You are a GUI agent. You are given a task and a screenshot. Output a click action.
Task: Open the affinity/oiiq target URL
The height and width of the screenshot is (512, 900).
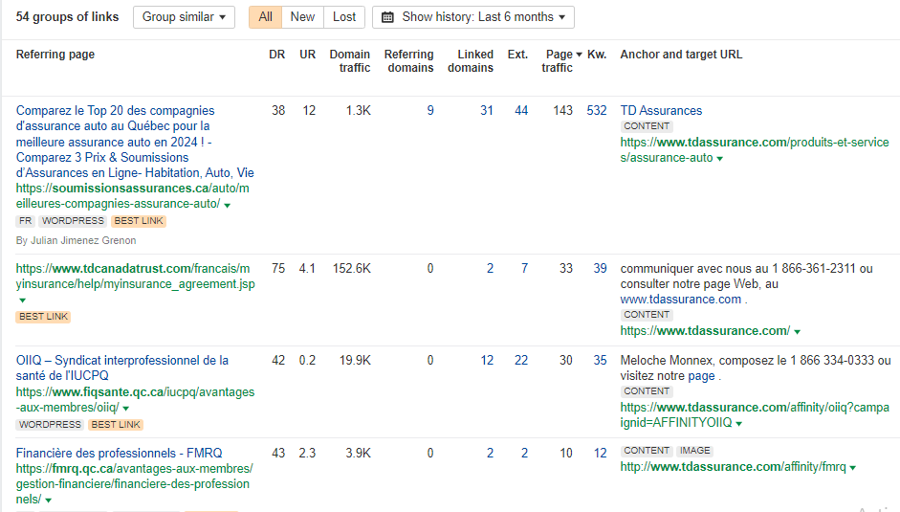[755, 415]
